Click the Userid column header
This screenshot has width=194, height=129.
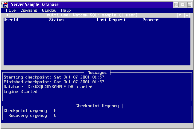pyautogui.click(x=11, y=20)
